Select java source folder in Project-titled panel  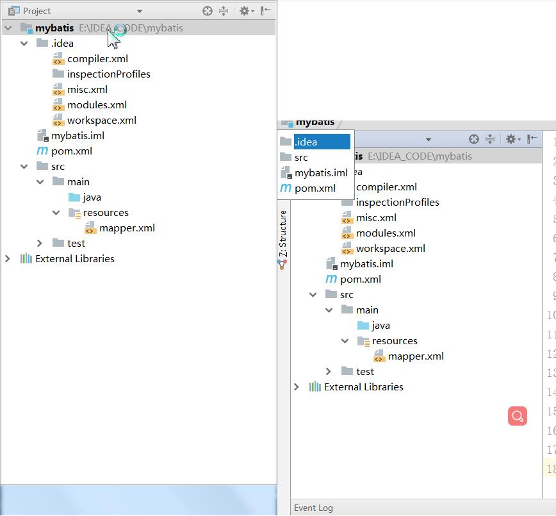tap(92, 197)
